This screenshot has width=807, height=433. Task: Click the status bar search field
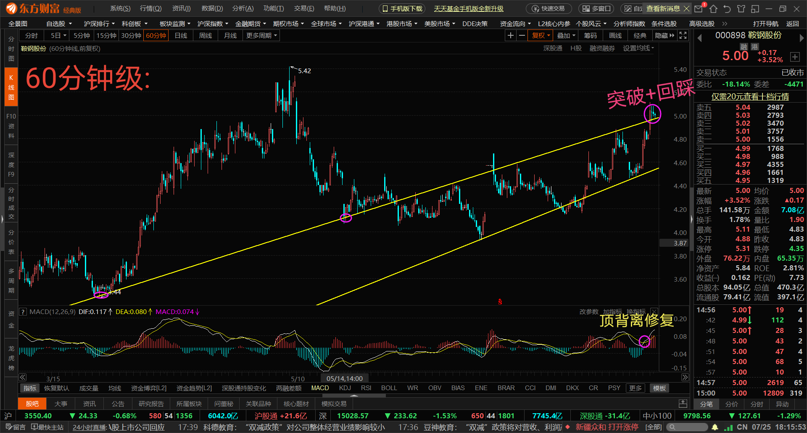pyautogui.click(x=687, y=427)
